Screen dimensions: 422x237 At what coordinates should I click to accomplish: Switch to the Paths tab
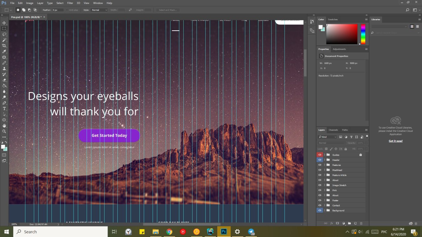(345, 130)
